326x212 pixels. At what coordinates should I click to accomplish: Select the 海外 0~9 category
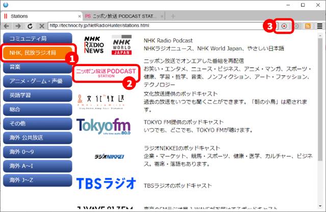coord(38,152)
